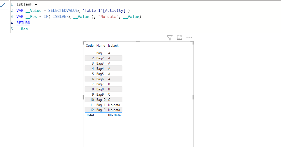Screen dimensions: 281x147
Task: Click the 'Table 1'[Activity] reference
Action: point(104,10)
